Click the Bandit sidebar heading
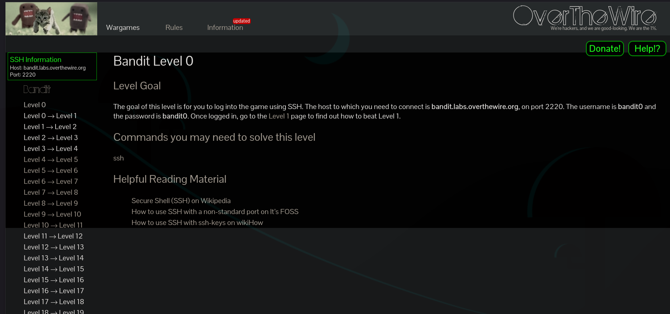Viewport: 670px width, 314px height. pyautogui.click(x=37, y=89)
